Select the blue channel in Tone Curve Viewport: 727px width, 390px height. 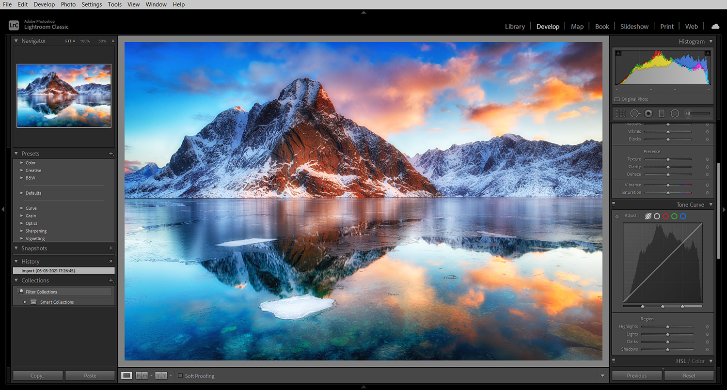[683, 216]
